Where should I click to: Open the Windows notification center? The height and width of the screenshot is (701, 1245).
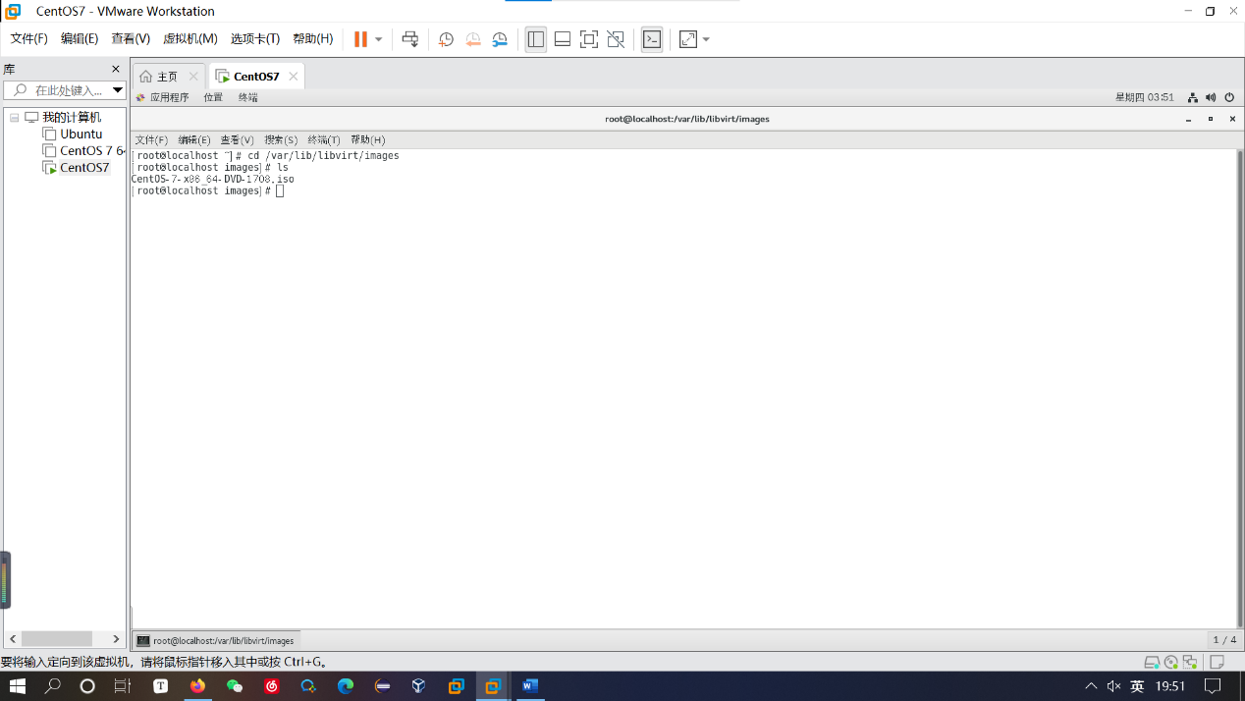coord(1214,686)
